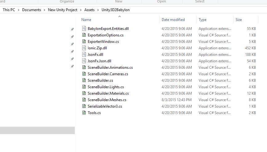Image resolution: width=267 pixels, height=152 pixels.
Task: Click the SceneBuilder.Materials.cs file icon
Action: coord(84,93)
